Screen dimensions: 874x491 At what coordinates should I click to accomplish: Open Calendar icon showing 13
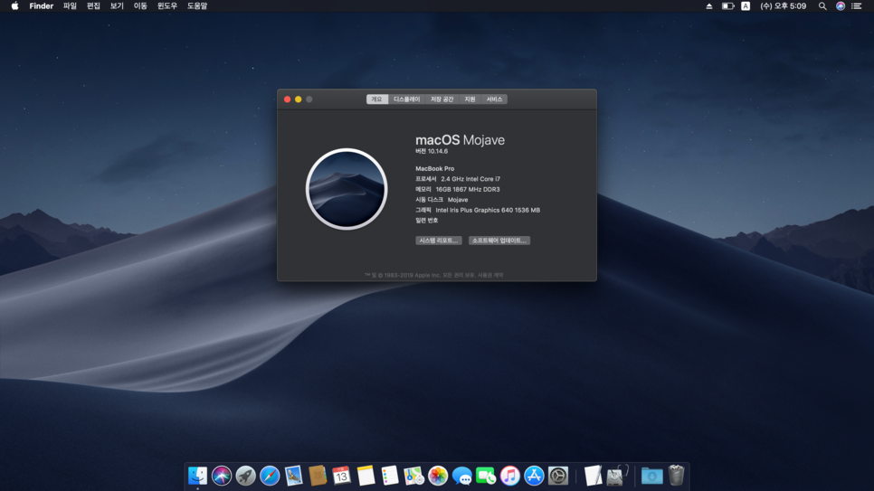(x=342, y=476)
